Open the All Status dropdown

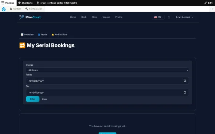click(x=107, y=70)
